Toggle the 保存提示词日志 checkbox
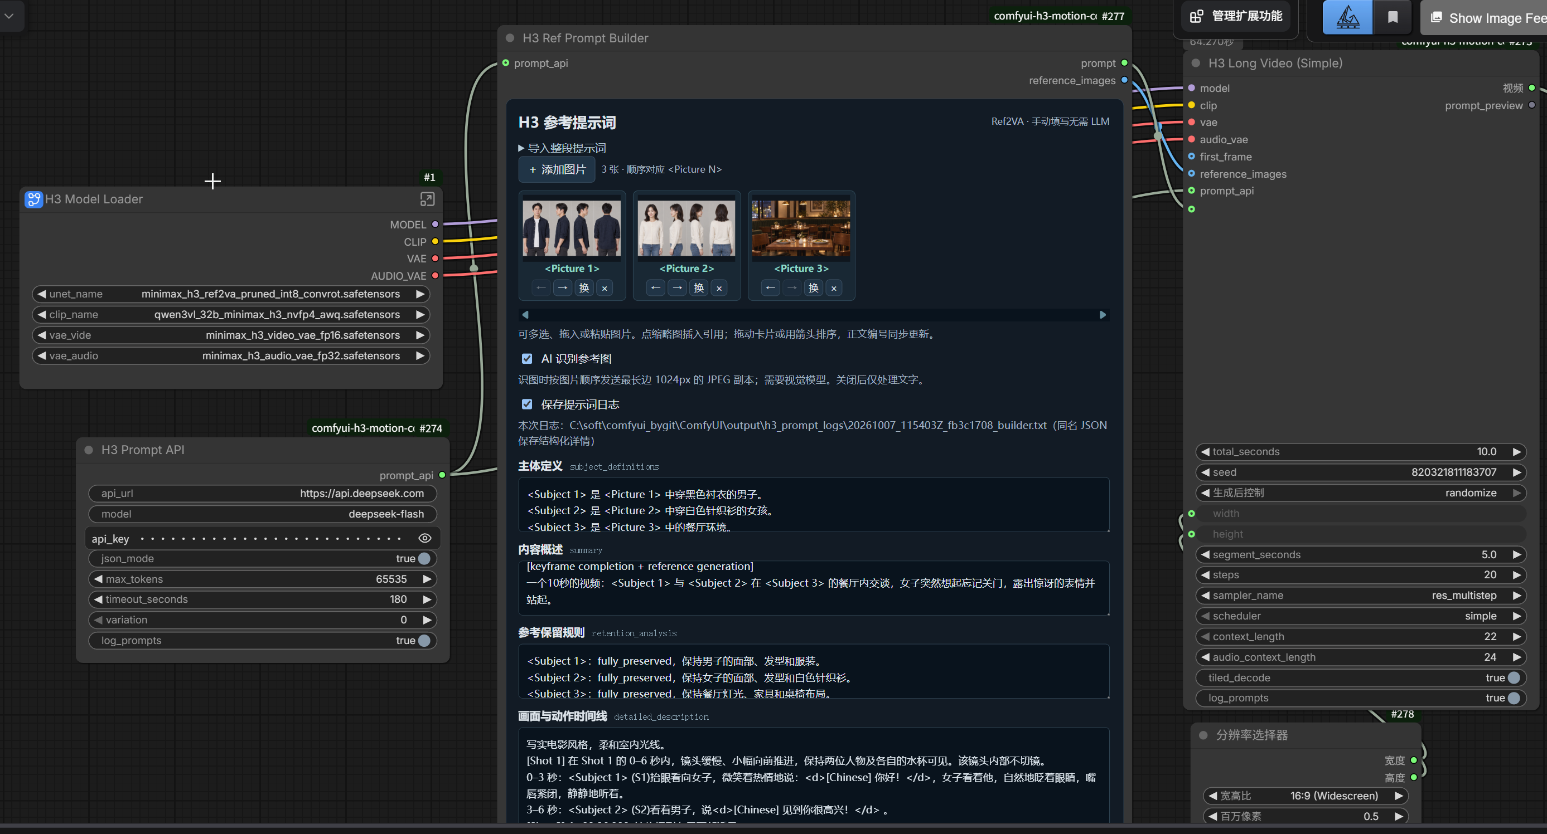The image size is (1547, 834). (526, 404)
